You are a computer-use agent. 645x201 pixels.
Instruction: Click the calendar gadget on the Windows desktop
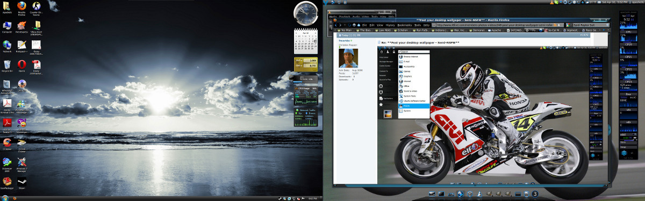(305, 42)
